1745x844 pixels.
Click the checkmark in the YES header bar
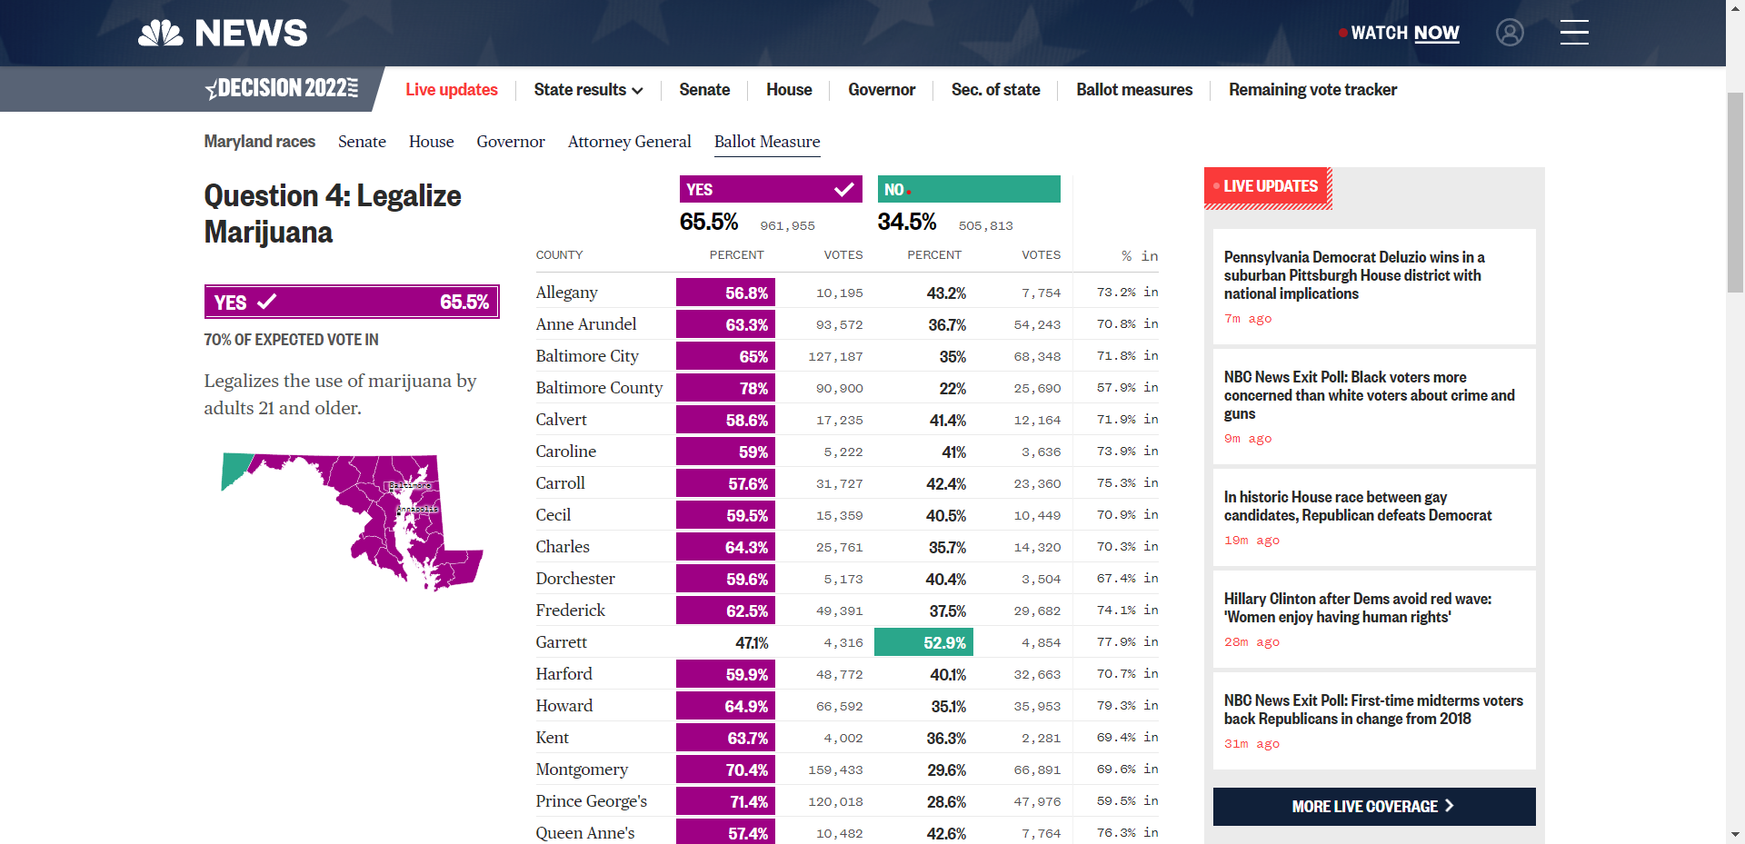843,189
